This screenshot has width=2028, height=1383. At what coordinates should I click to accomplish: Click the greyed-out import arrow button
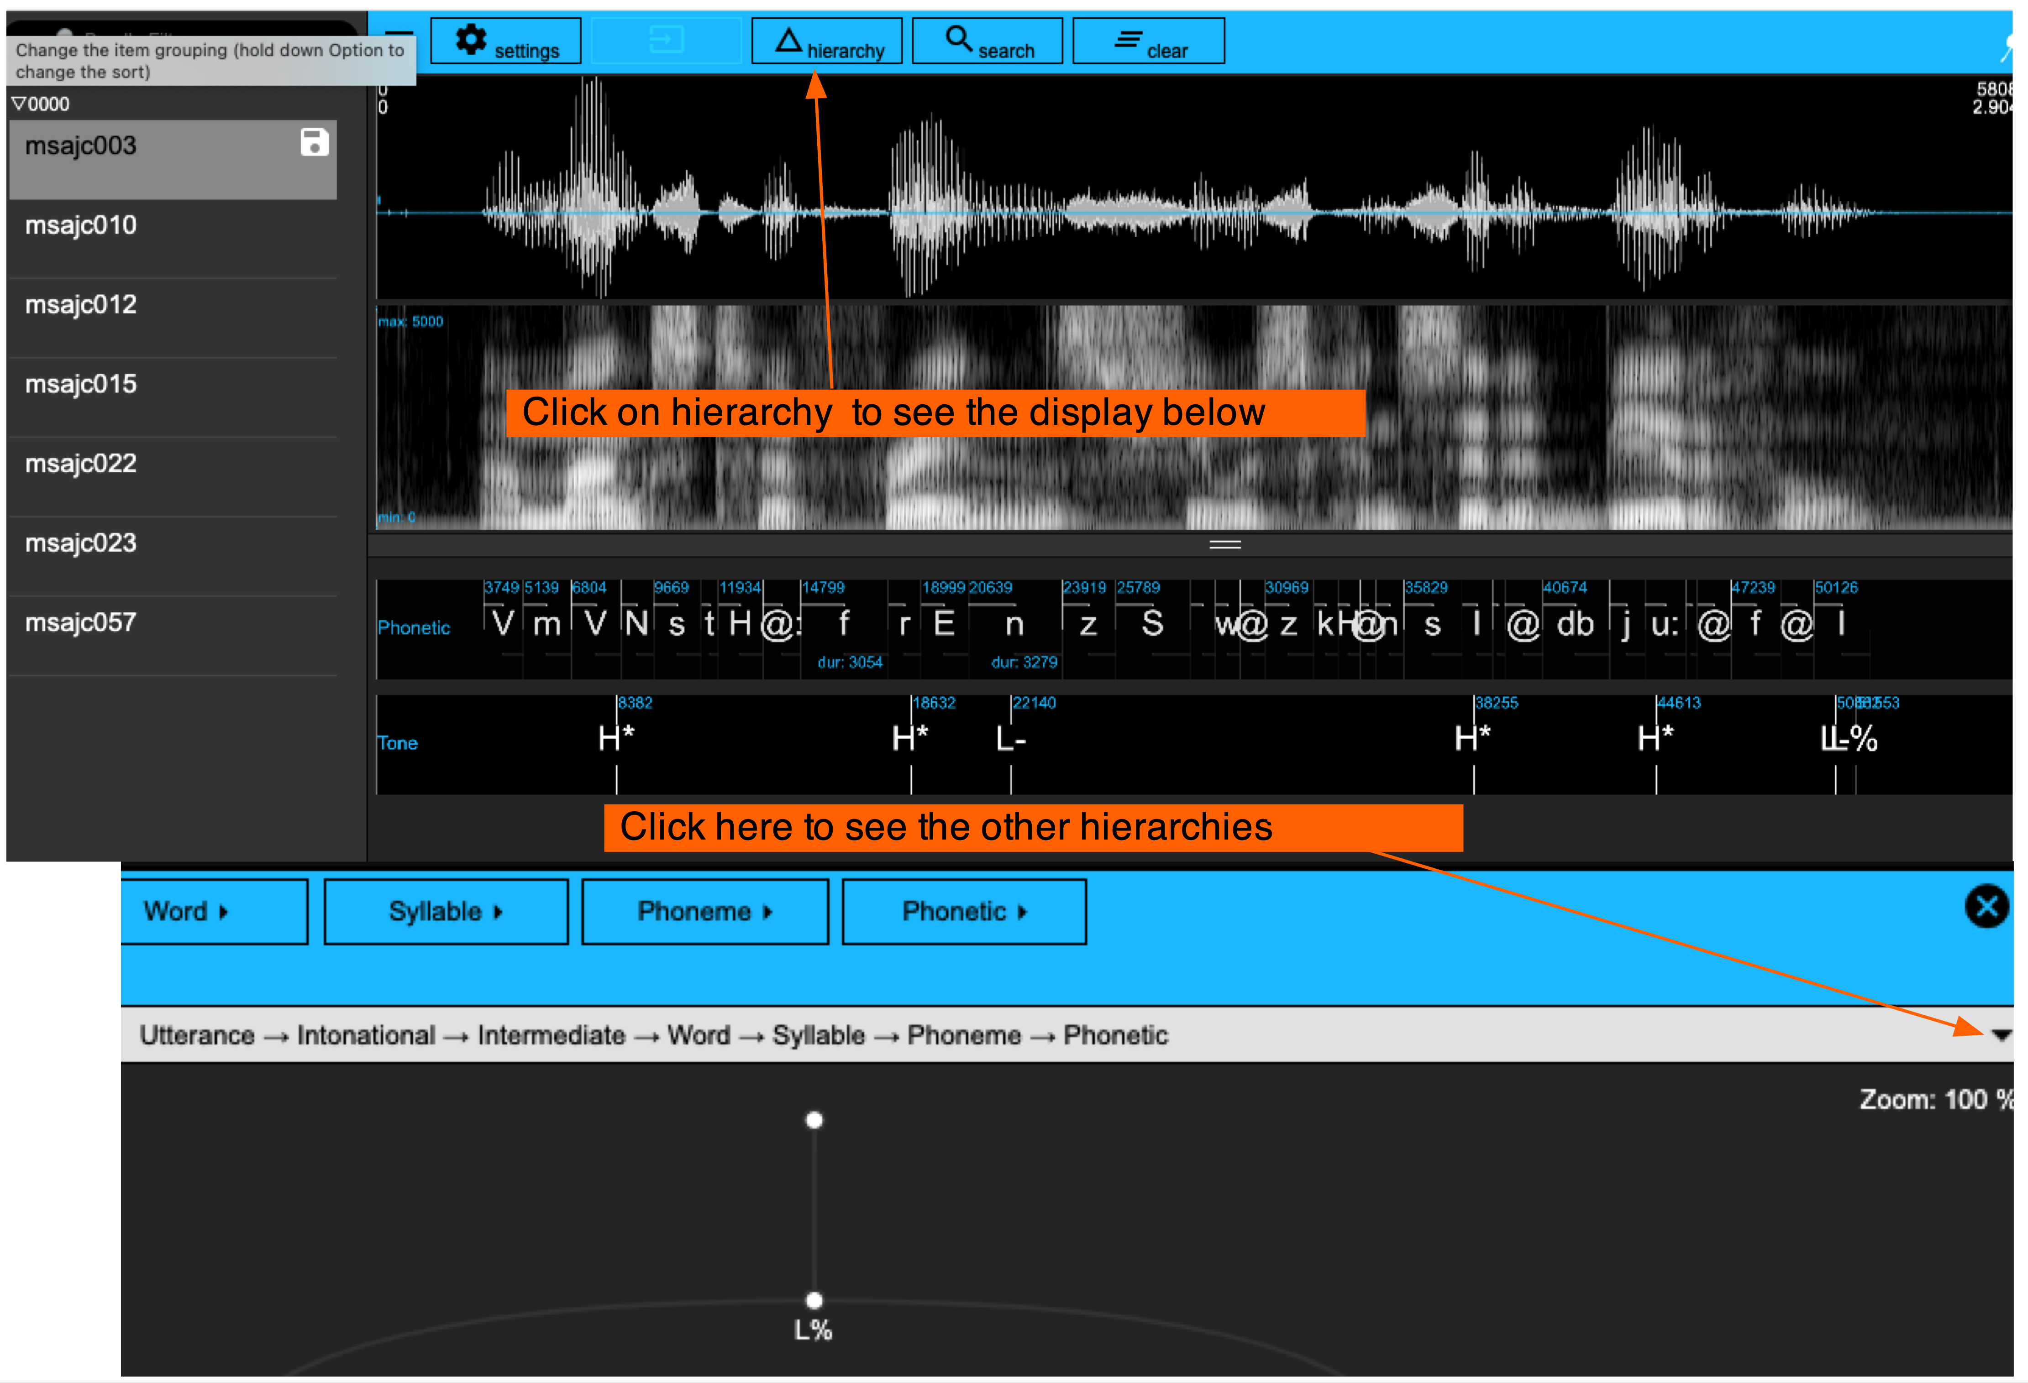coord(666,41)
